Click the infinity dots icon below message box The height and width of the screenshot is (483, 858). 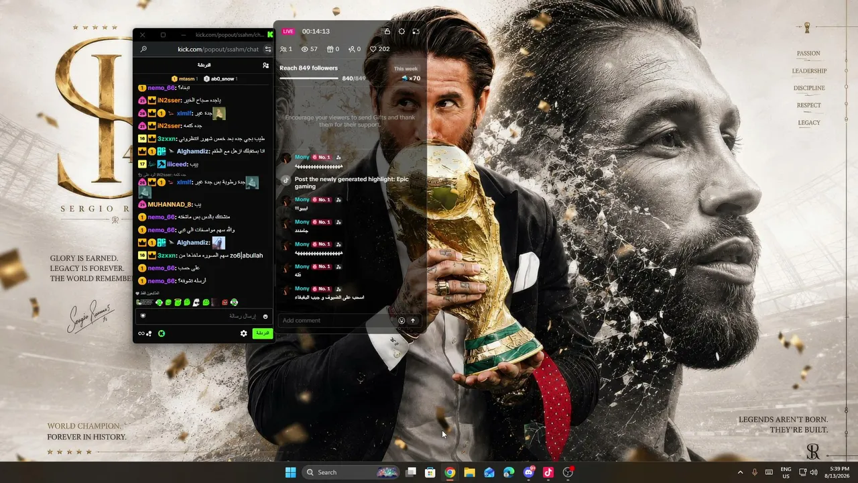pyautogui.click(x=145, y=333)
